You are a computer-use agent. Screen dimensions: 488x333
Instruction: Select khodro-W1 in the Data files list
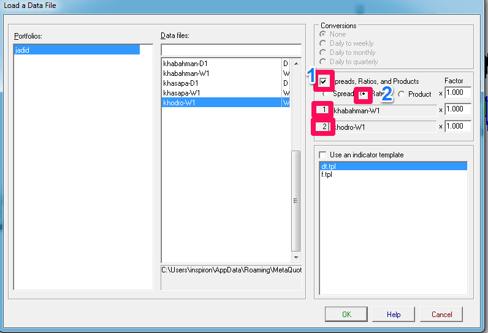click(226, 102)
